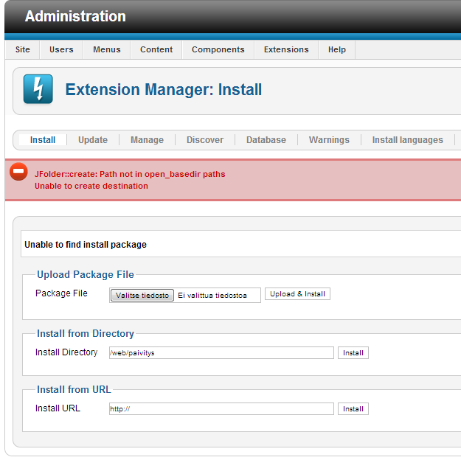Open the Menus dropdown menu
This screenshot has height=460, width=461.
pos(107,49)
